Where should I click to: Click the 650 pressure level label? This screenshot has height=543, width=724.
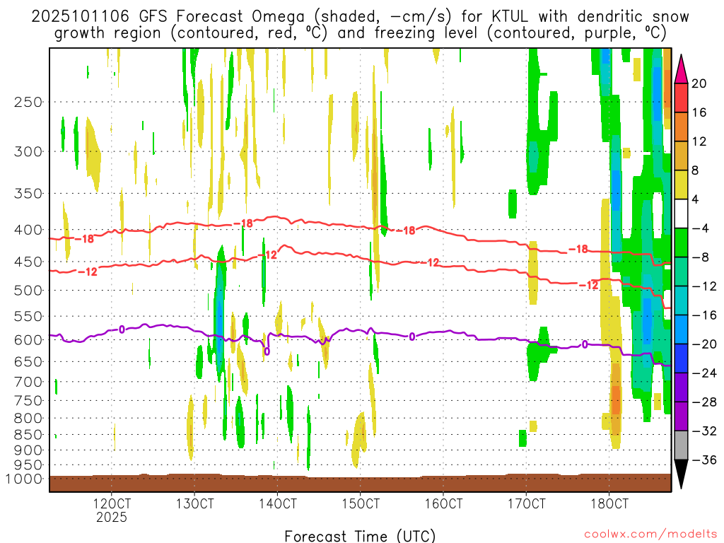[x=28, y=361]
